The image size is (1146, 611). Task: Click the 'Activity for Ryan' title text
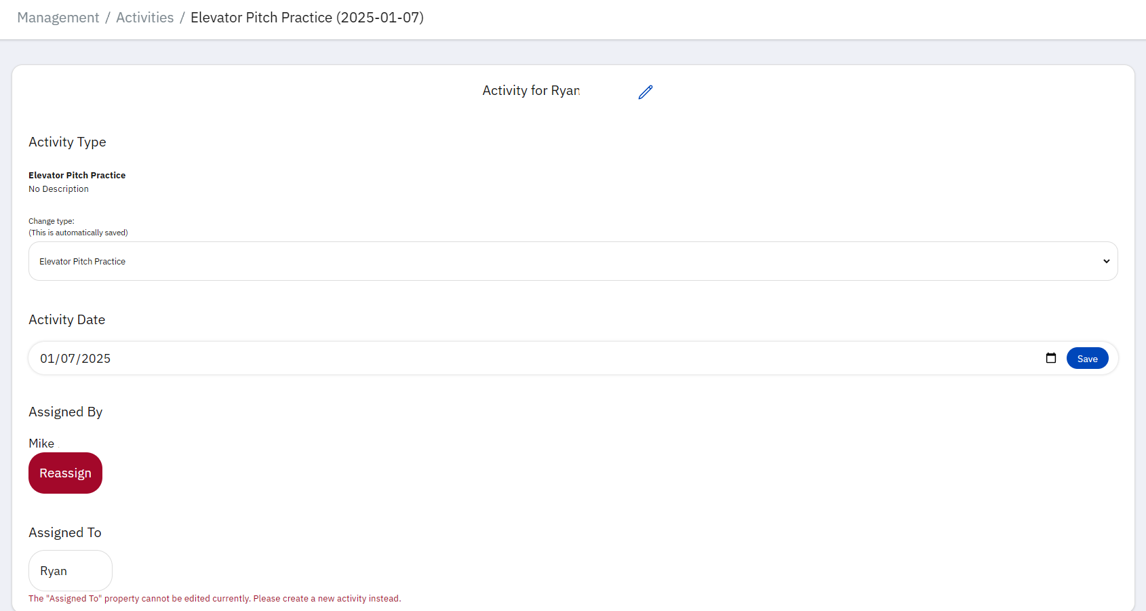pos(531,91)
